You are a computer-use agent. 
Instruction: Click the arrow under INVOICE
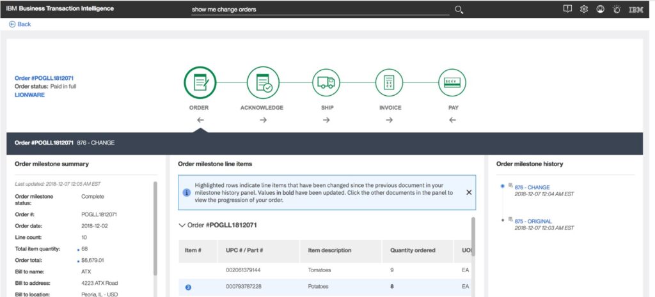[390, 119]
